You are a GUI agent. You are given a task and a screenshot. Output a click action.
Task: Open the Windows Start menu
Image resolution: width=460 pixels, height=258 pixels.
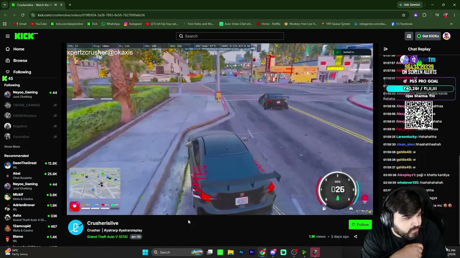click(x=145, y=252)
